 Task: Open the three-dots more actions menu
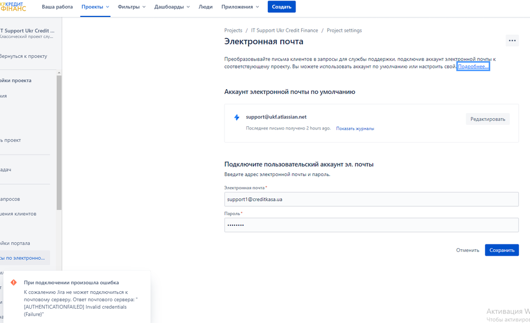click(x=512, y=40)
